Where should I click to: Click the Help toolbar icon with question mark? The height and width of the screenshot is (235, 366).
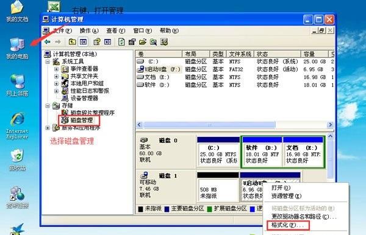[96, 42]
